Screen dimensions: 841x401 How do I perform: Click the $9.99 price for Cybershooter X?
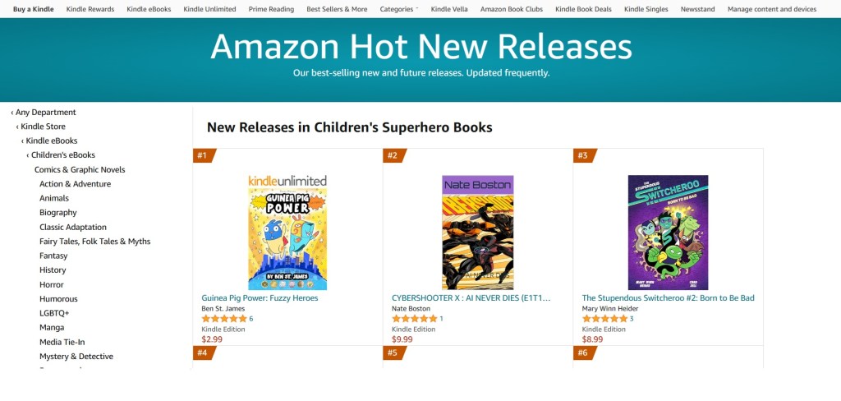pyautogui.click(x=402, y=339)
